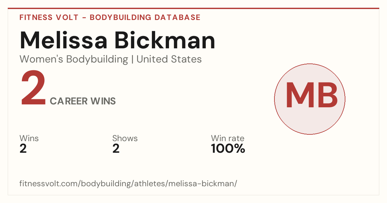Open the Fitness Volt header text

pos(49,17)
